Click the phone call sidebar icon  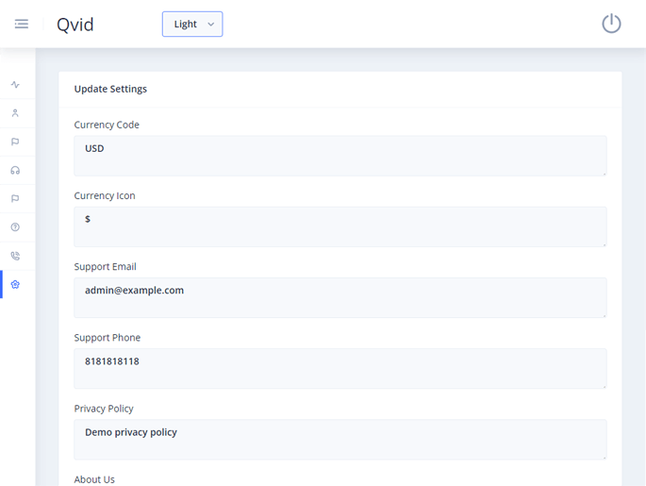pos(15,256)
